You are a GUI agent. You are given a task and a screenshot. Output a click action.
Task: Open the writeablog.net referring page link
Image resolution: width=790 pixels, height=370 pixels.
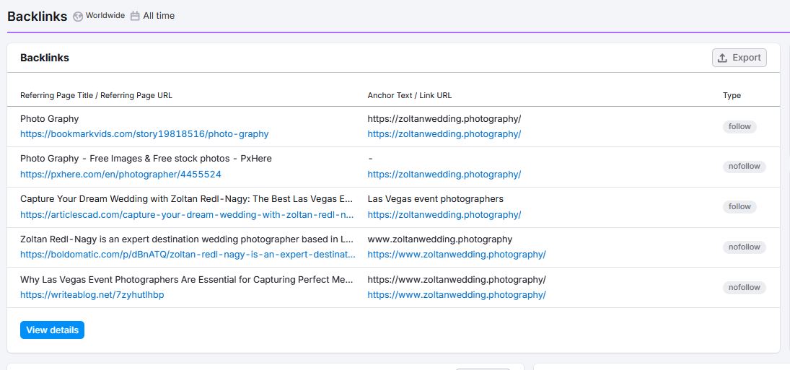point(92,295)
